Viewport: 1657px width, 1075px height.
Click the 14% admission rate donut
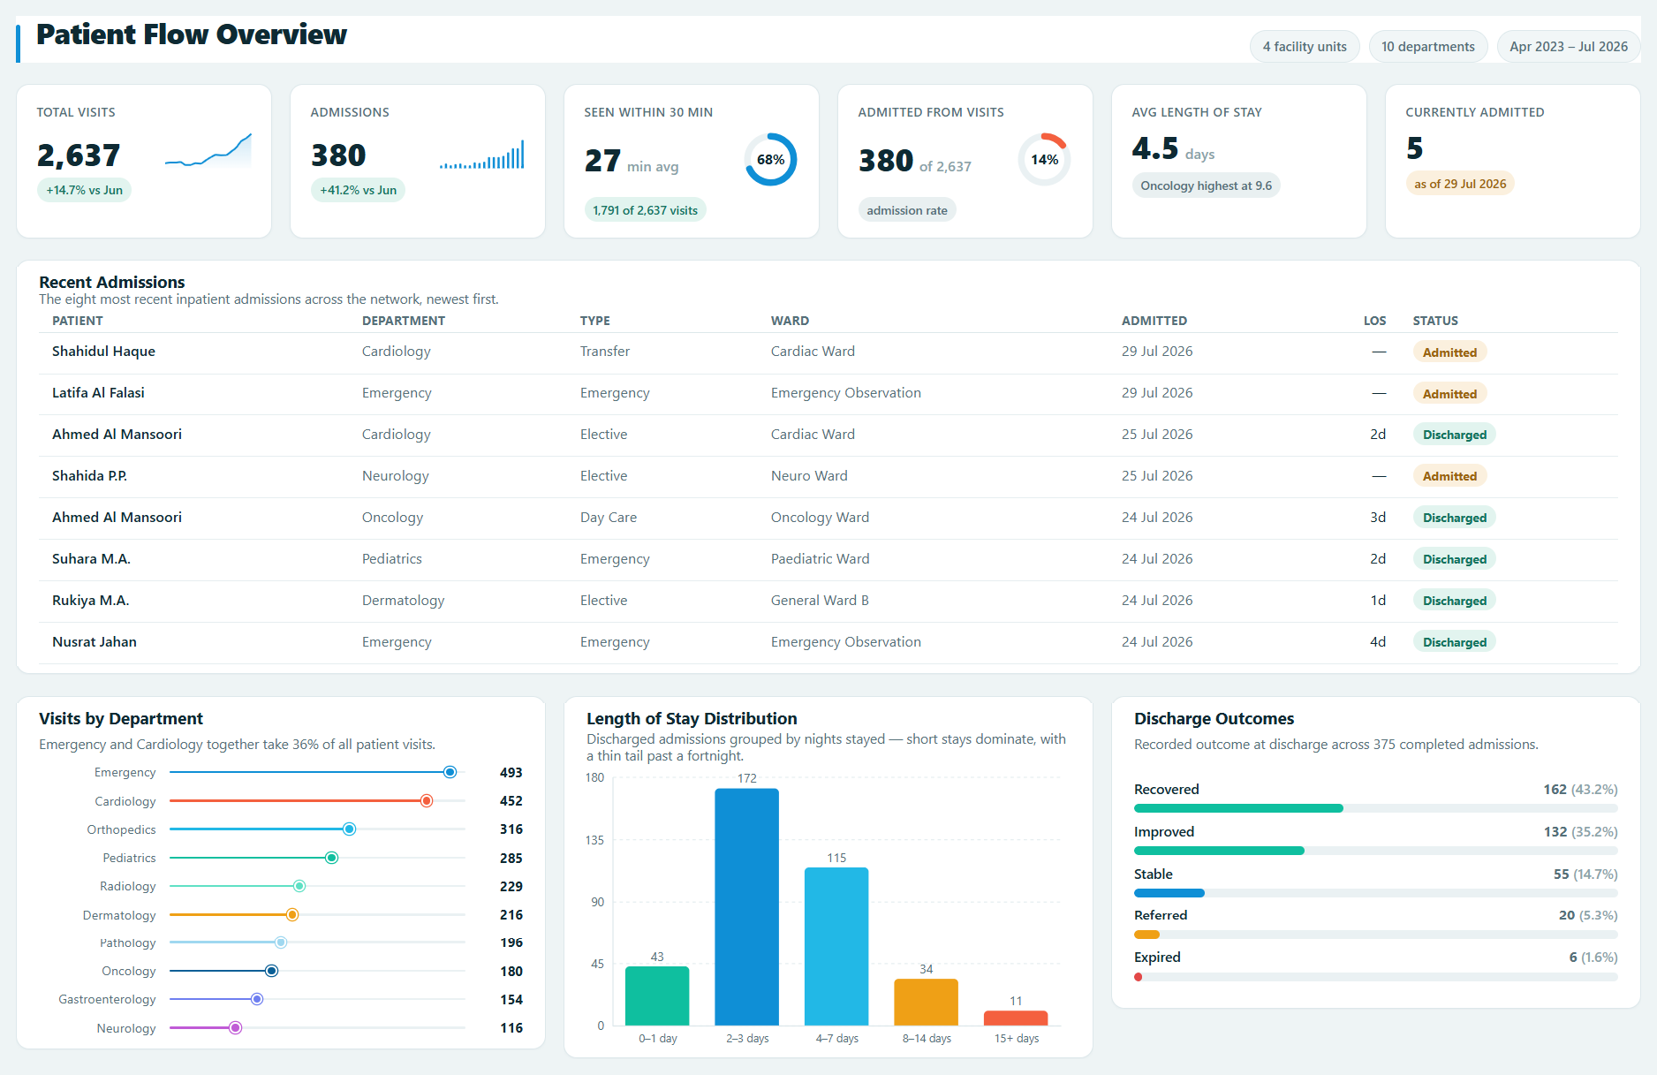(x=1044, y=160)
